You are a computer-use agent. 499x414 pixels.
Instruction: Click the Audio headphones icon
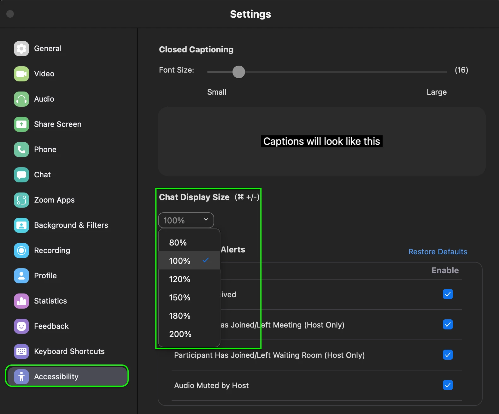point(21,99)
